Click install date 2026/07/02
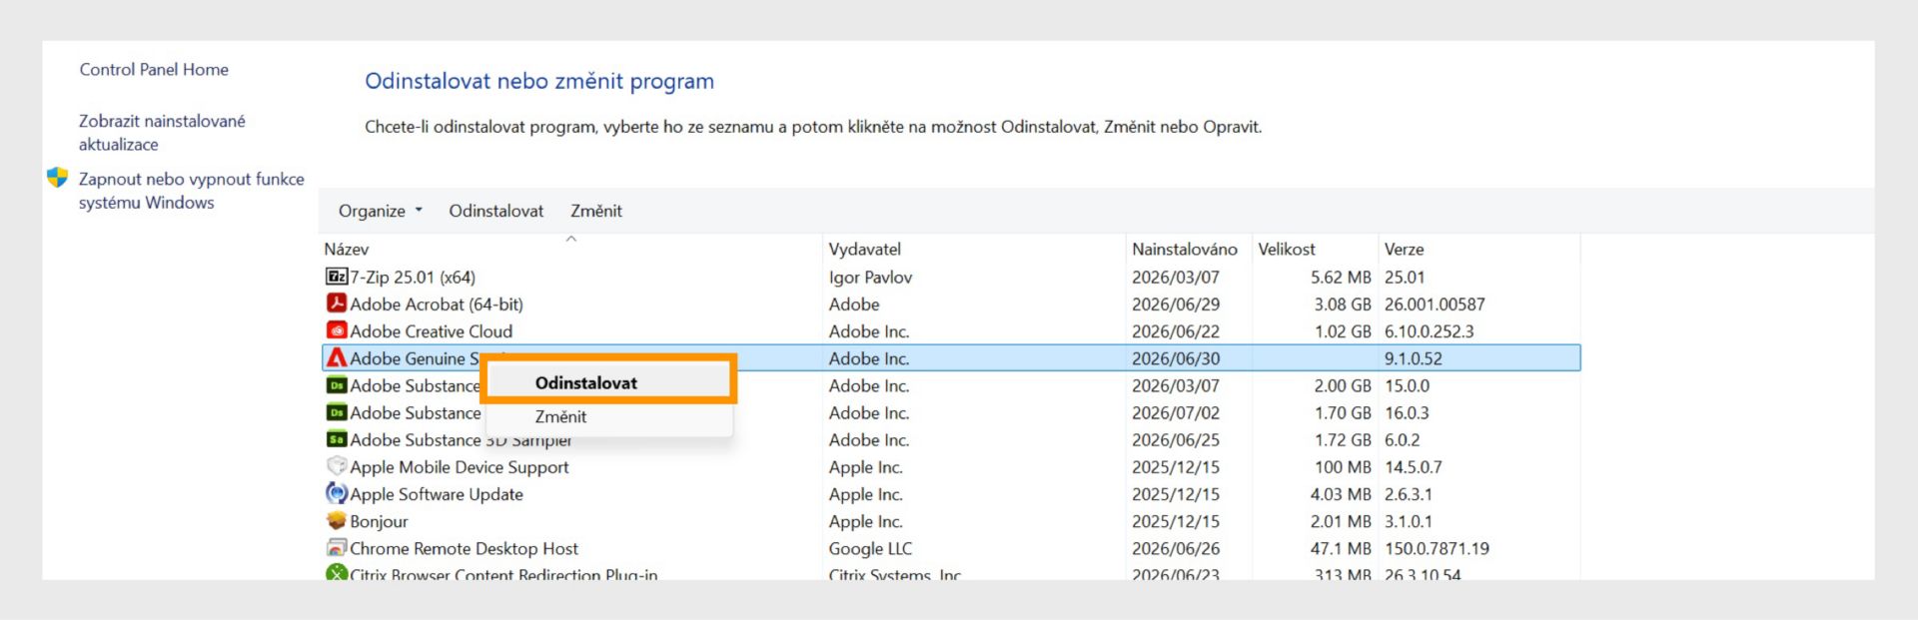Screen dimensions: 1918x620 click(x=1176, y=412)
